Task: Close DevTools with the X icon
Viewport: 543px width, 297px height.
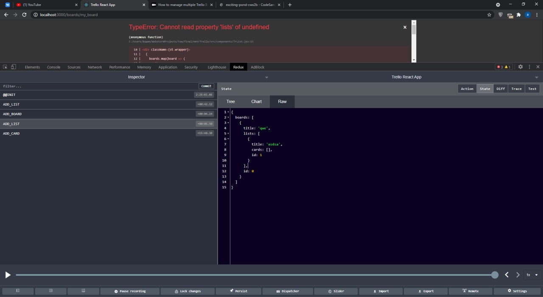Action: click(538, 67)
